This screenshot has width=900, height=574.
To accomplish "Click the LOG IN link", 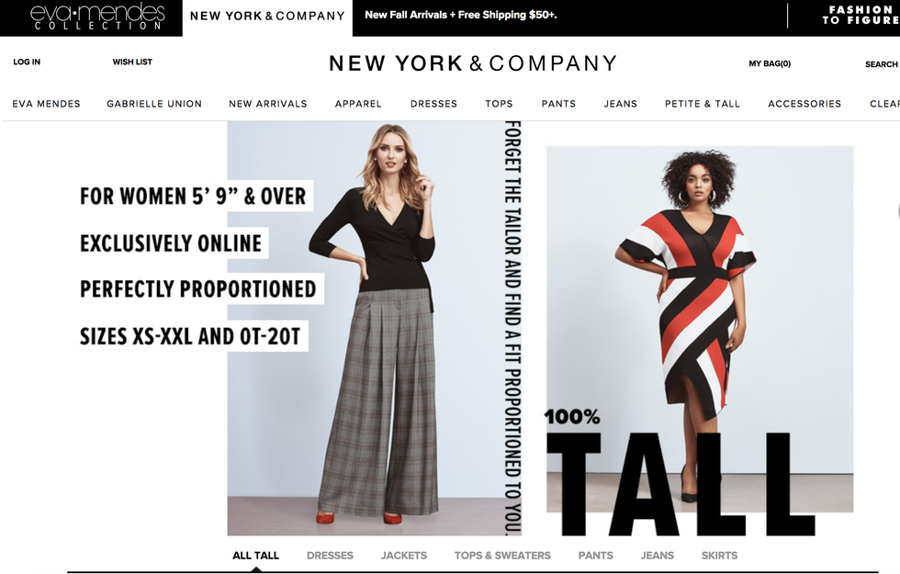I will coord(27,62).
